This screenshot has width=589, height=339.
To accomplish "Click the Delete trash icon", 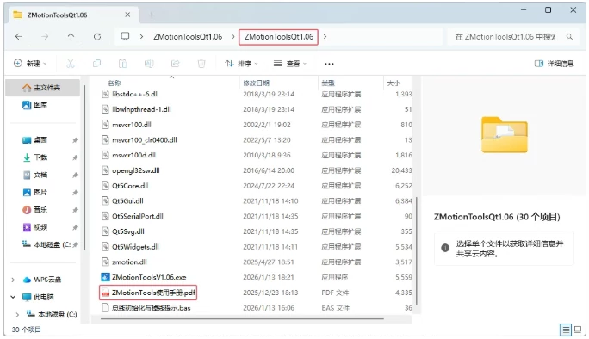I will (201, 64).
